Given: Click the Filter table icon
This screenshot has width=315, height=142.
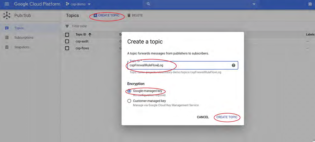Looking at the screenshot, I should click(x=67, y=26).
